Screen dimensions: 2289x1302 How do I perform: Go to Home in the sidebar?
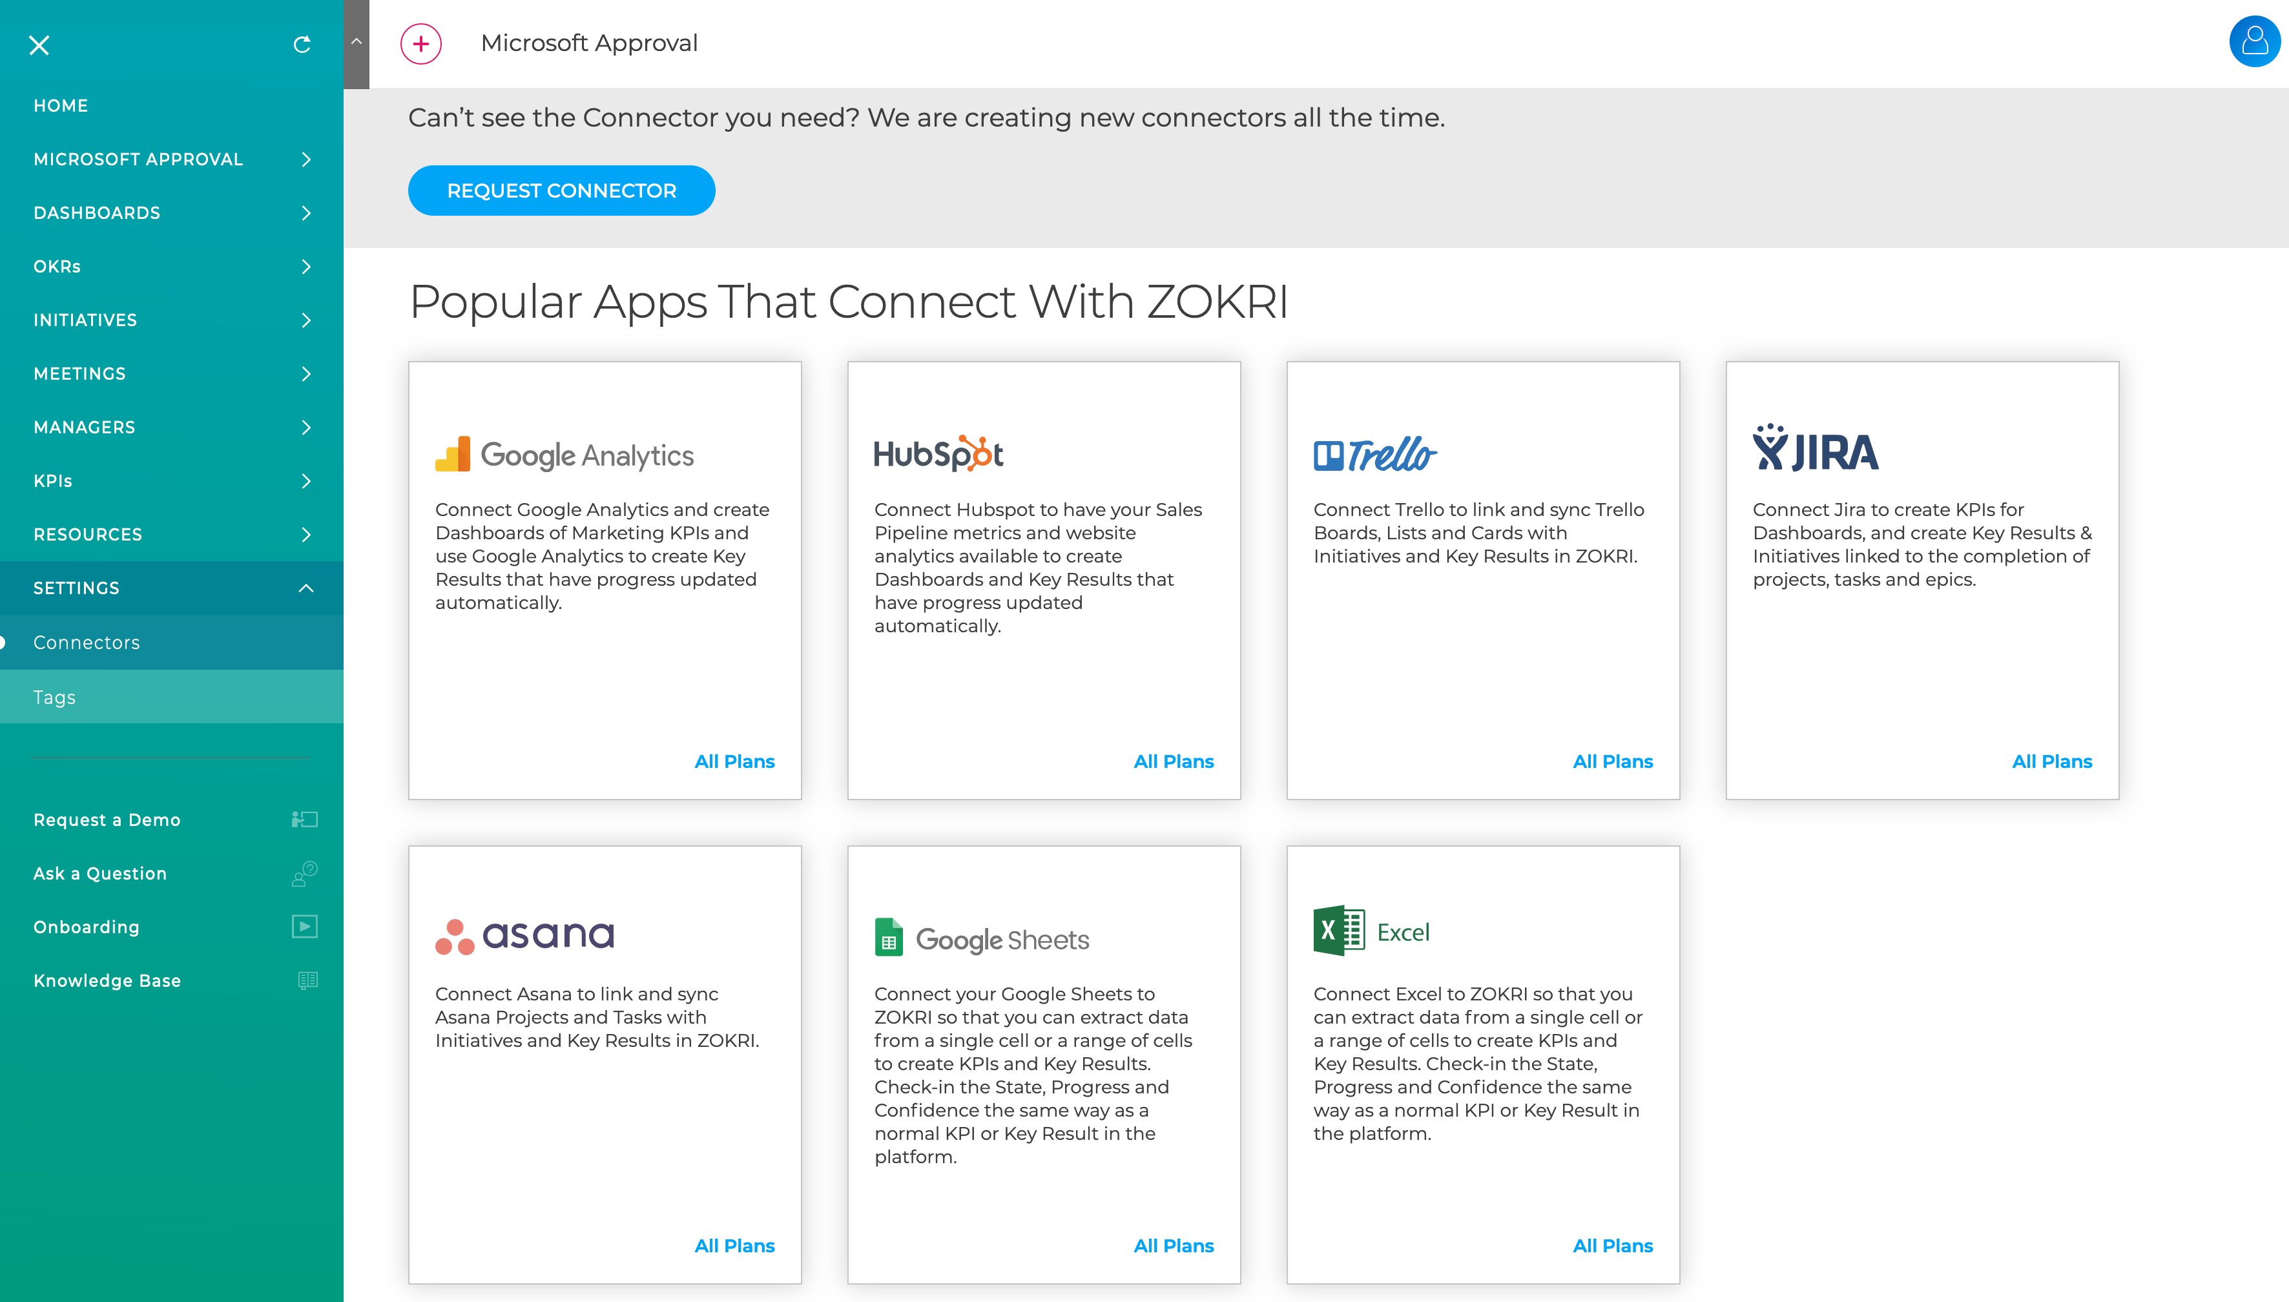pos(172,105)
